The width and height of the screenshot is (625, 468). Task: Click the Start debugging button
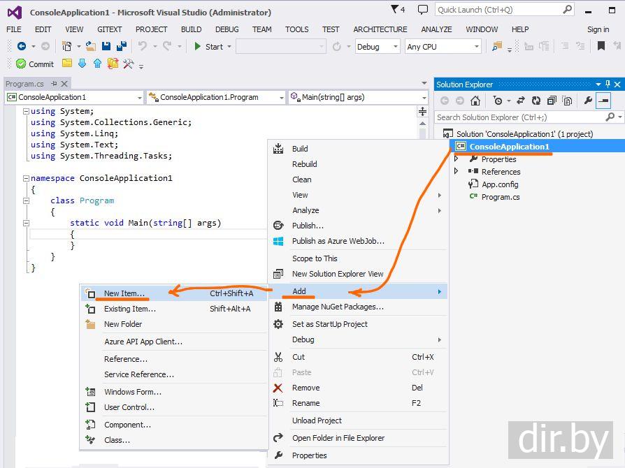(208, 47)
